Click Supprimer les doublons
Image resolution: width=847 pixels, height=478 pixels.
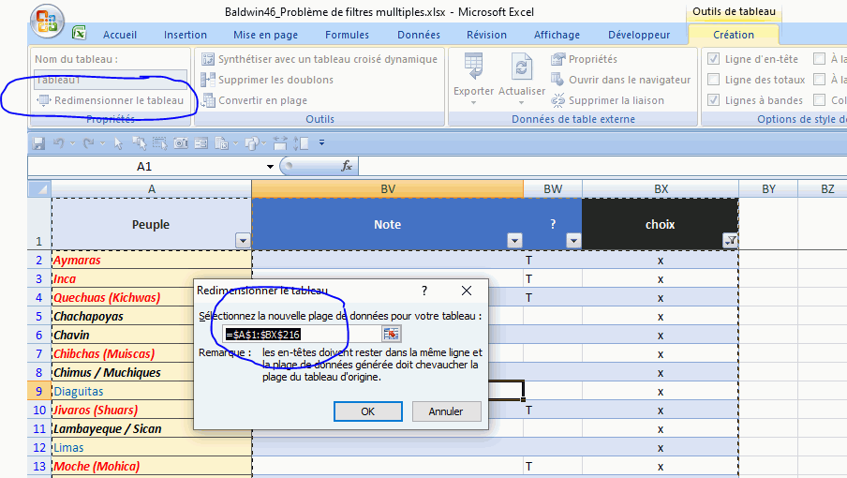coord(267,80)
